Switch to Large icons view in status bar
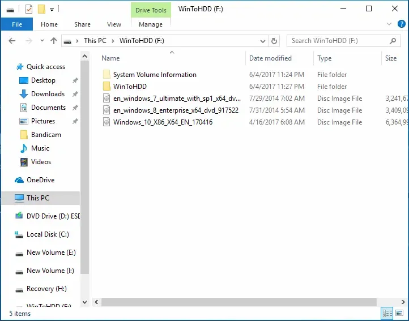This screenshot has width=409, height=321. 399,313
